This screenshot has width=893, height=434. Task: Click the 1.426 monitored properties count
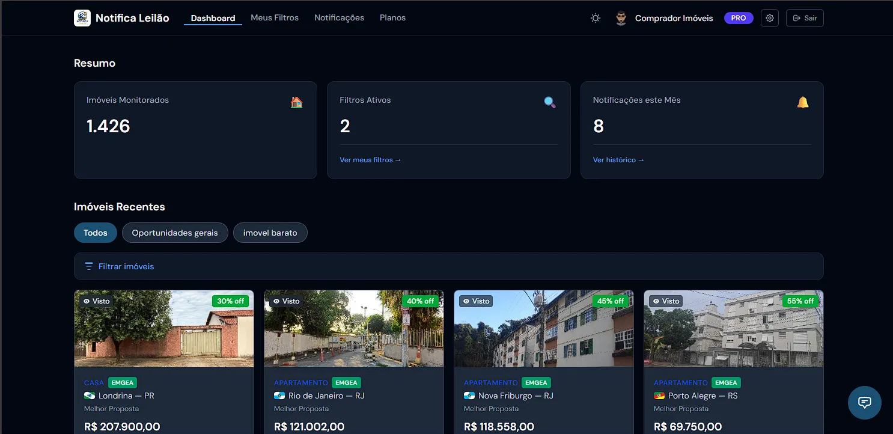tap(108, 126)
